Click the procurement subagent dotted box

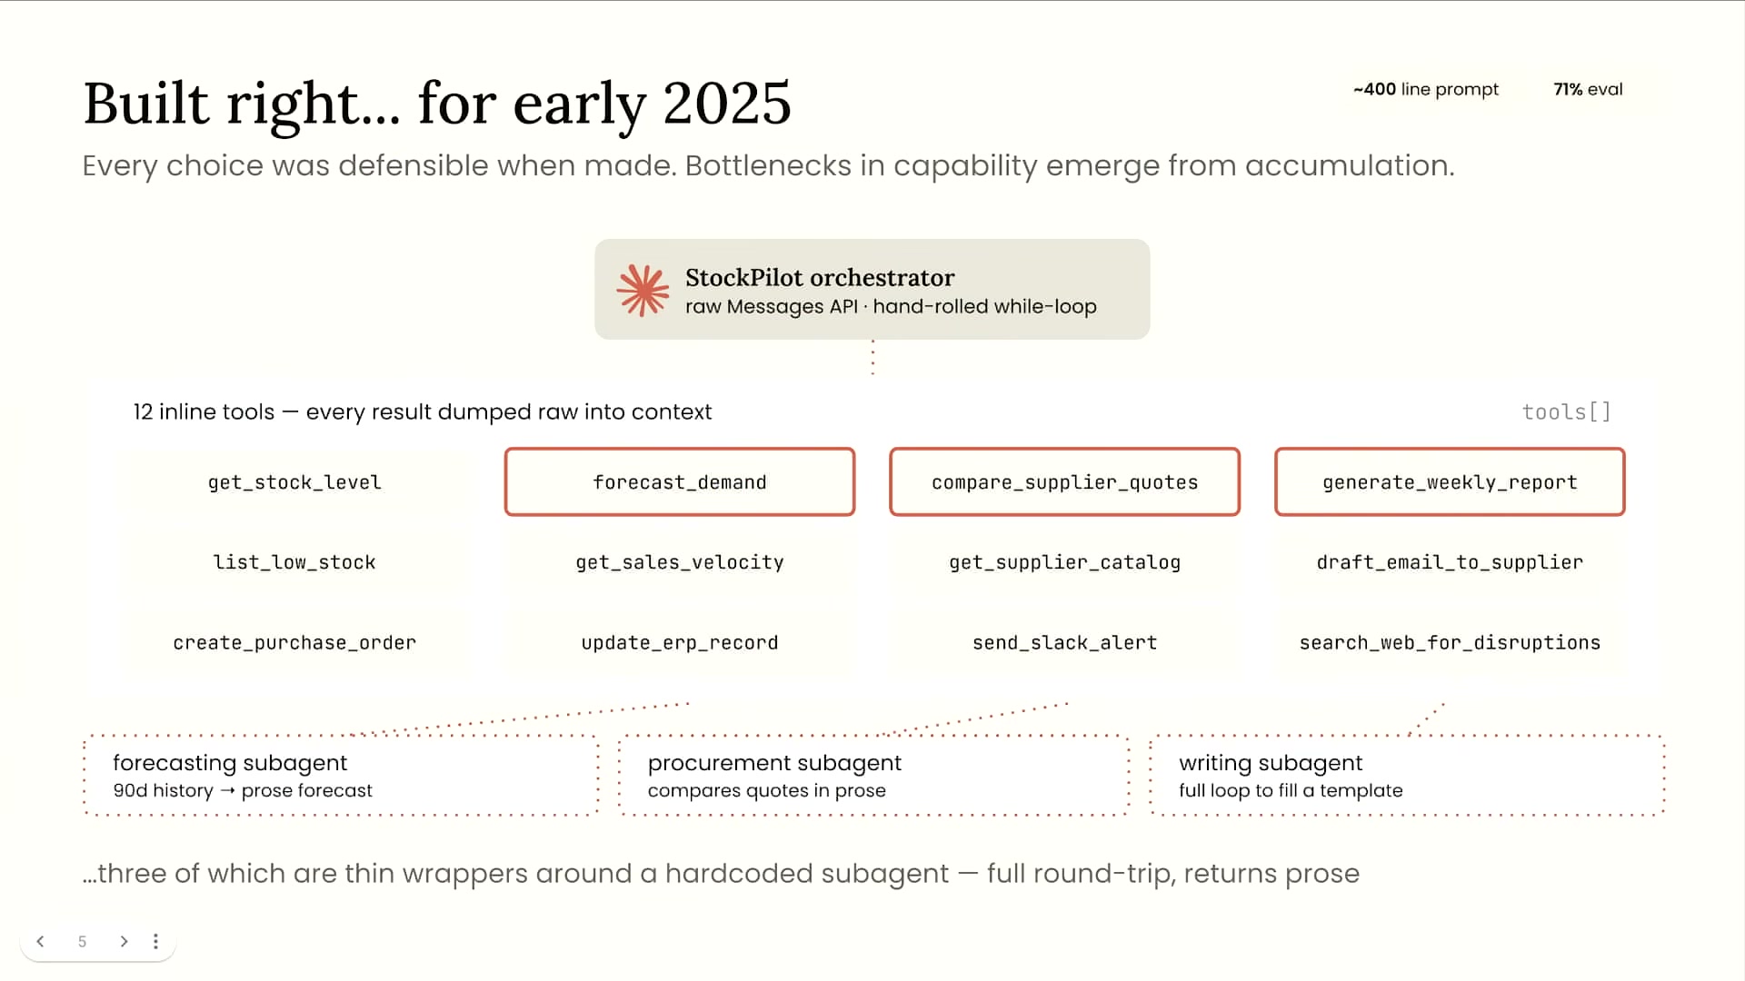coord(873,776)
